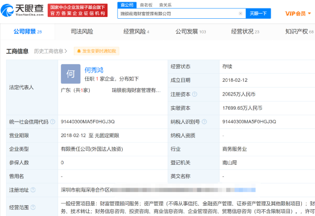Select the 有限责任公司(外国法人独资) company type

(x=92, y=149)
